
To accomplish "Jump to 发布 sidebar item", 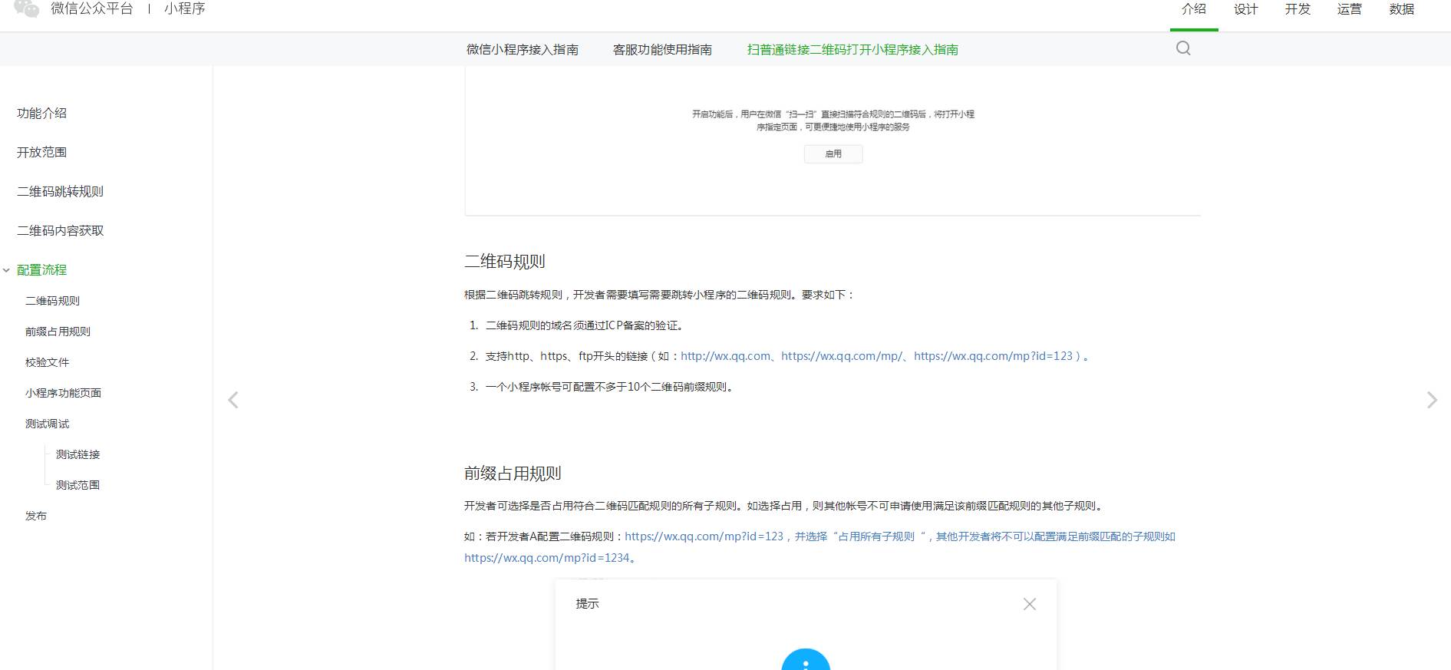I will click(x=36, y=516).
